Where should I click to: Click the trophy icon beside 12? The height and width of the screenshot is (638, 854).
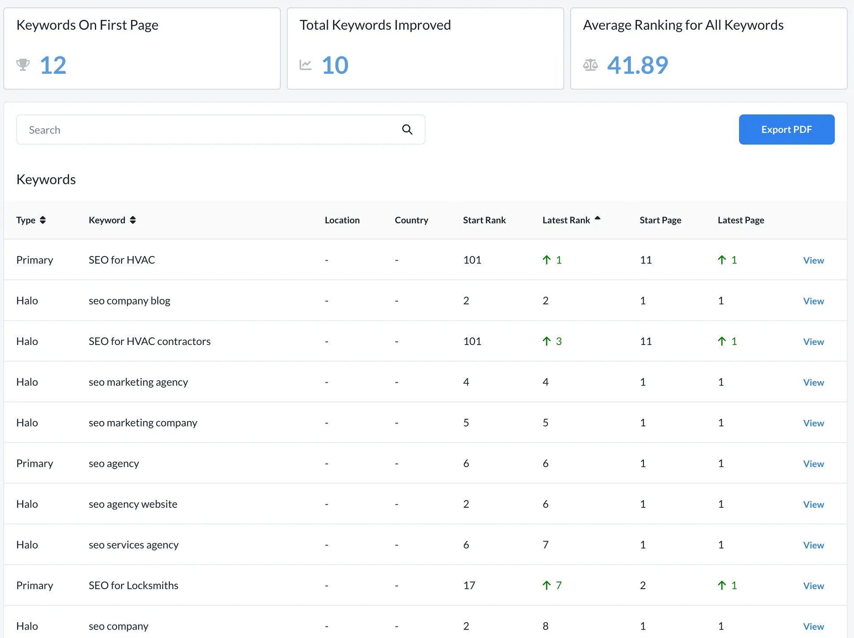click(23, 65)
